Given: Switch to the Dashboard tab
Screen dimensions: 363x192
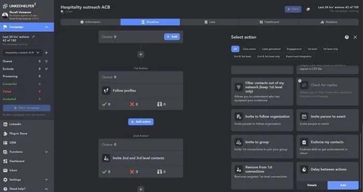Looking at the screenshot, I should pyautogui.click(x=269, y=22).
